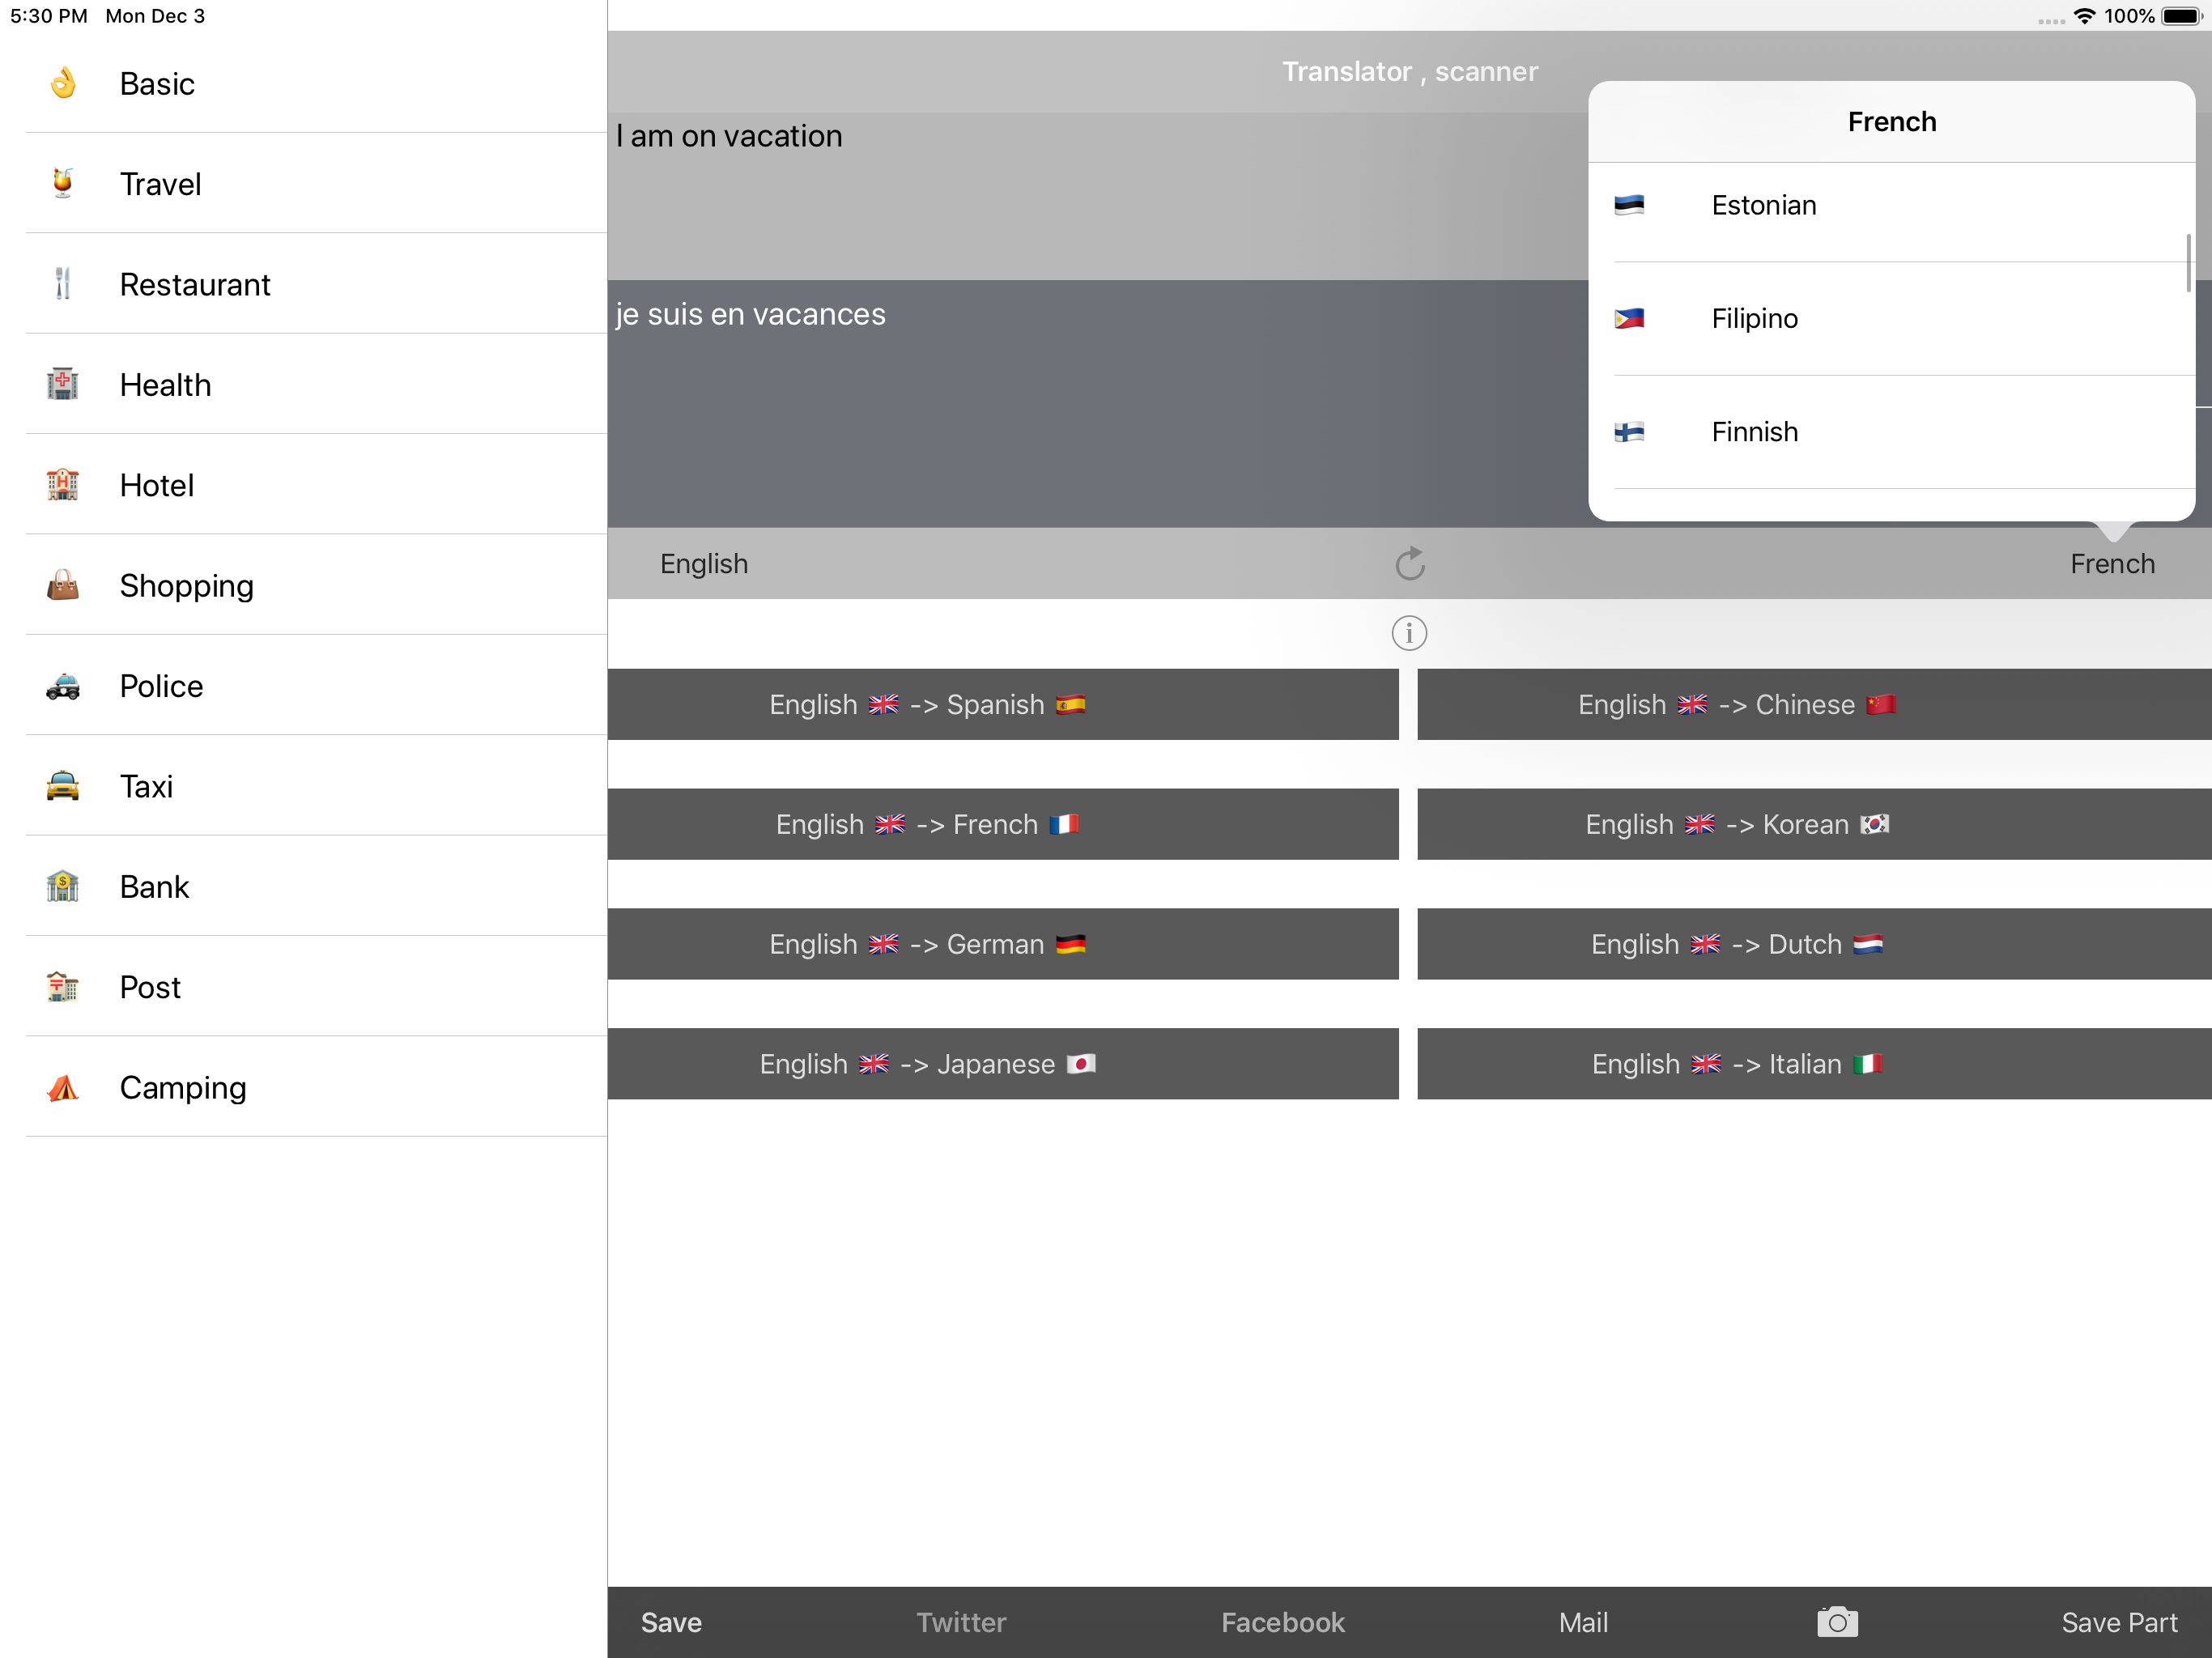
Task: Choose English to Italian preset
Action: coord(1814,1064)
